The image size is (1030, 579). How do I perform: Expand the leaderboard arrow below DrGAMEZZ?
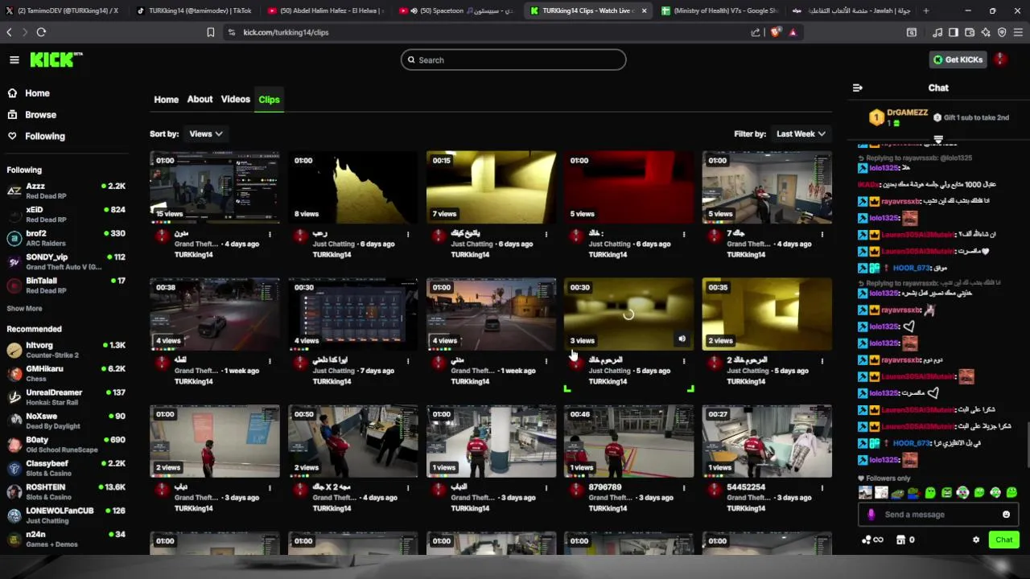(937, 138)
